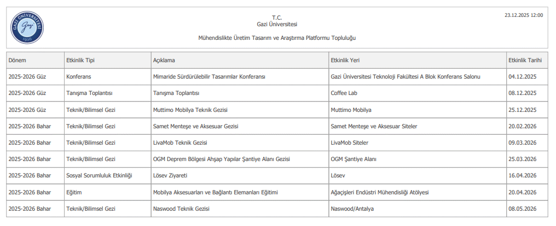Click the Açıklama column header
The image size is (556, 226).
[x=164, y=60]
